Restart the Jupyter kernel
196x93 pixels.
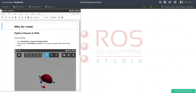coord(31,18)
